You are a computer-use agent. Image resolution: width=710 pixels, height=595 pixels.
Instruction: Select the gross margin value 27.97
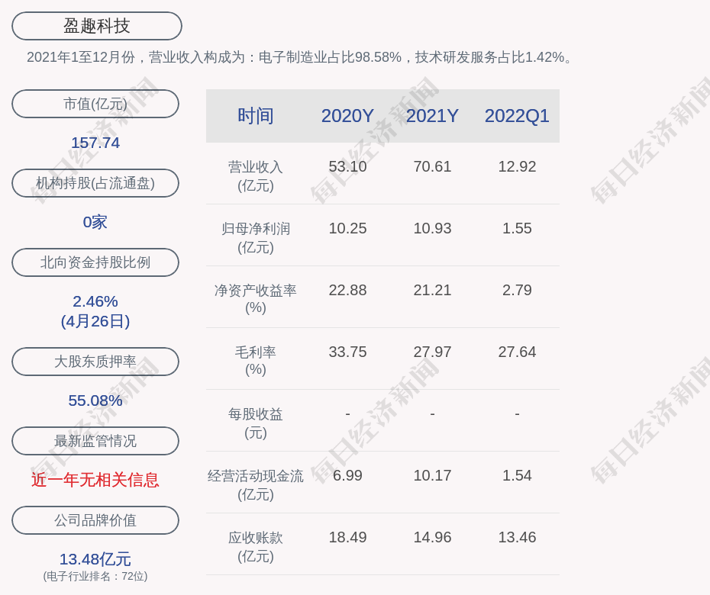click(432, 352)
